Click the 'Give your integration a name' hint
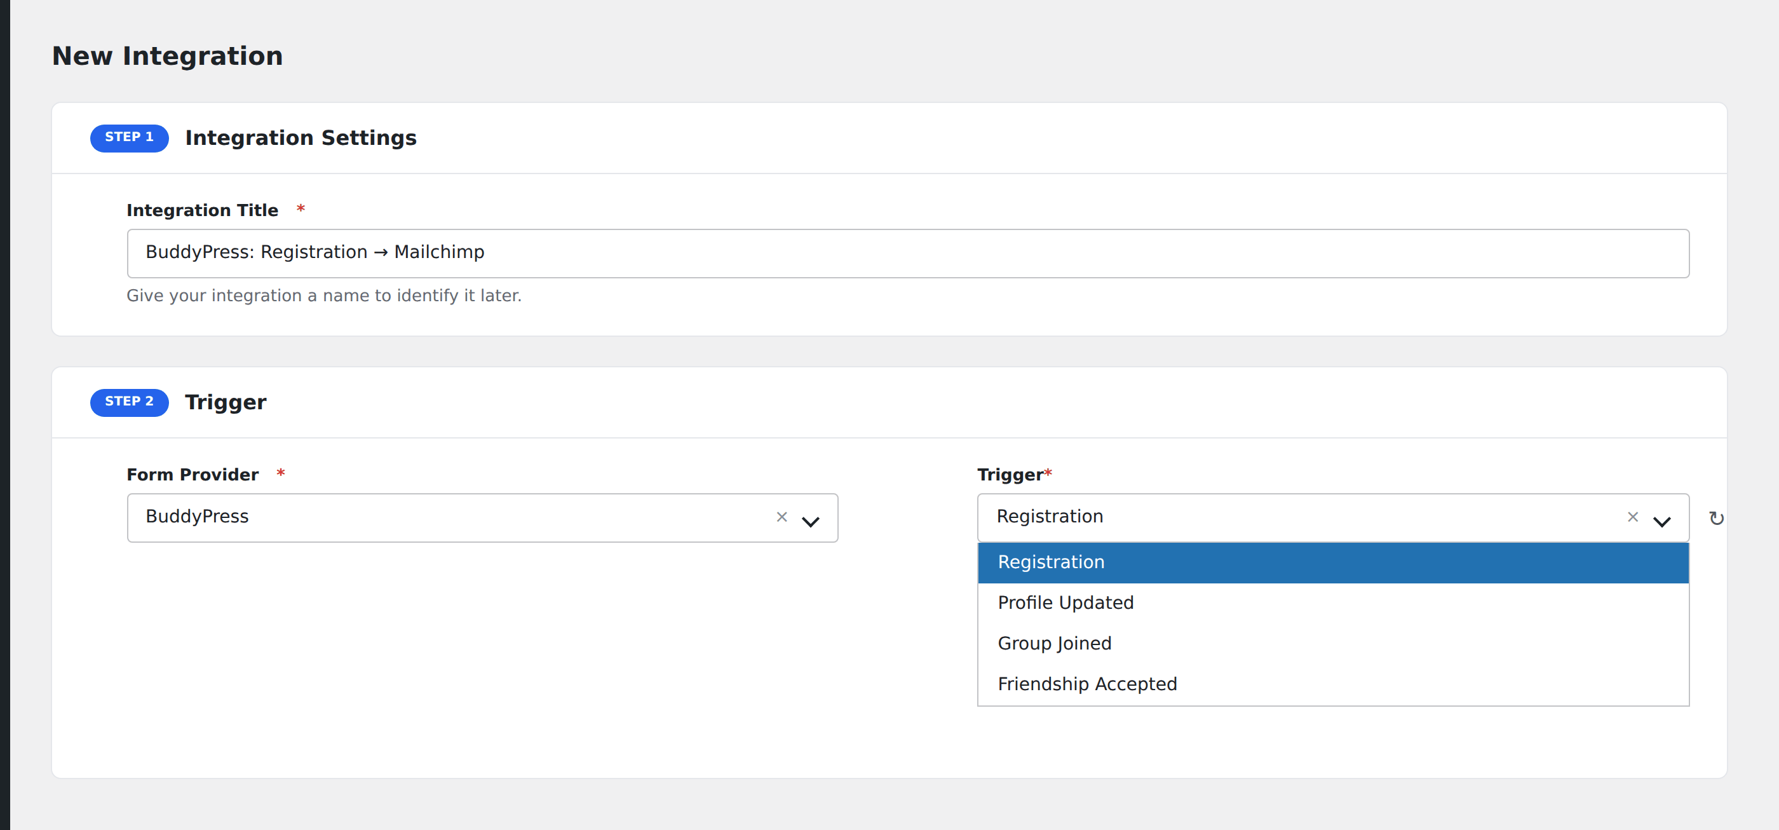The width and height of the screenshot is (1779, 830). [323, 296]
